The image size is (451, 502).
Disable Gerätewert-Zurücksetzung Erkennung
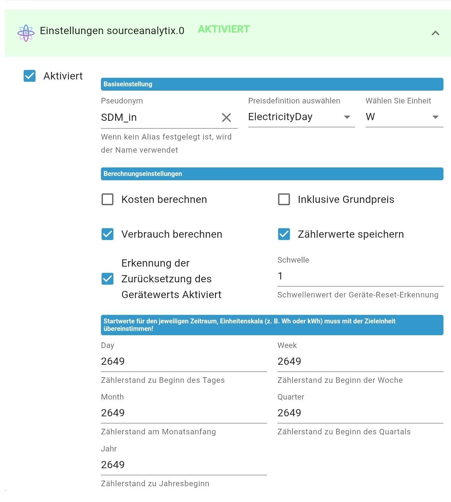click(107, 279)
